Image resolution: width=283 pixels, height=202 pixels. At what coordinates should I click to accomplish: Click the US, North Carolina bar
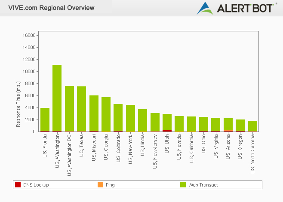252,126
